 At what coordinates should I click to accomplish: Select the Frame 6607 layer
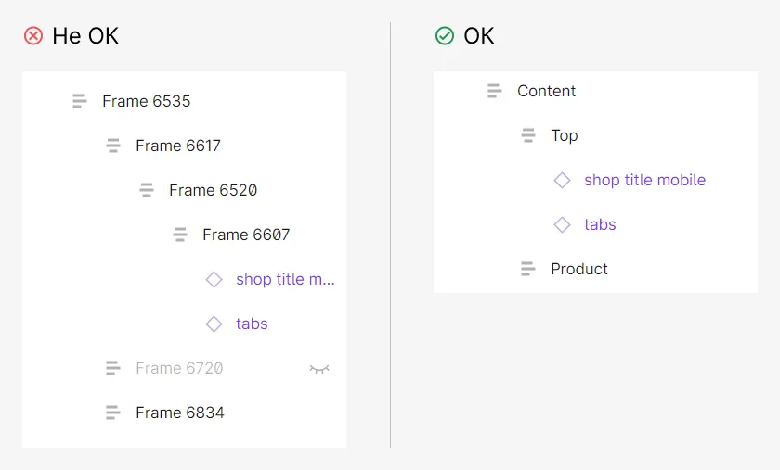(x=246, y=235)
